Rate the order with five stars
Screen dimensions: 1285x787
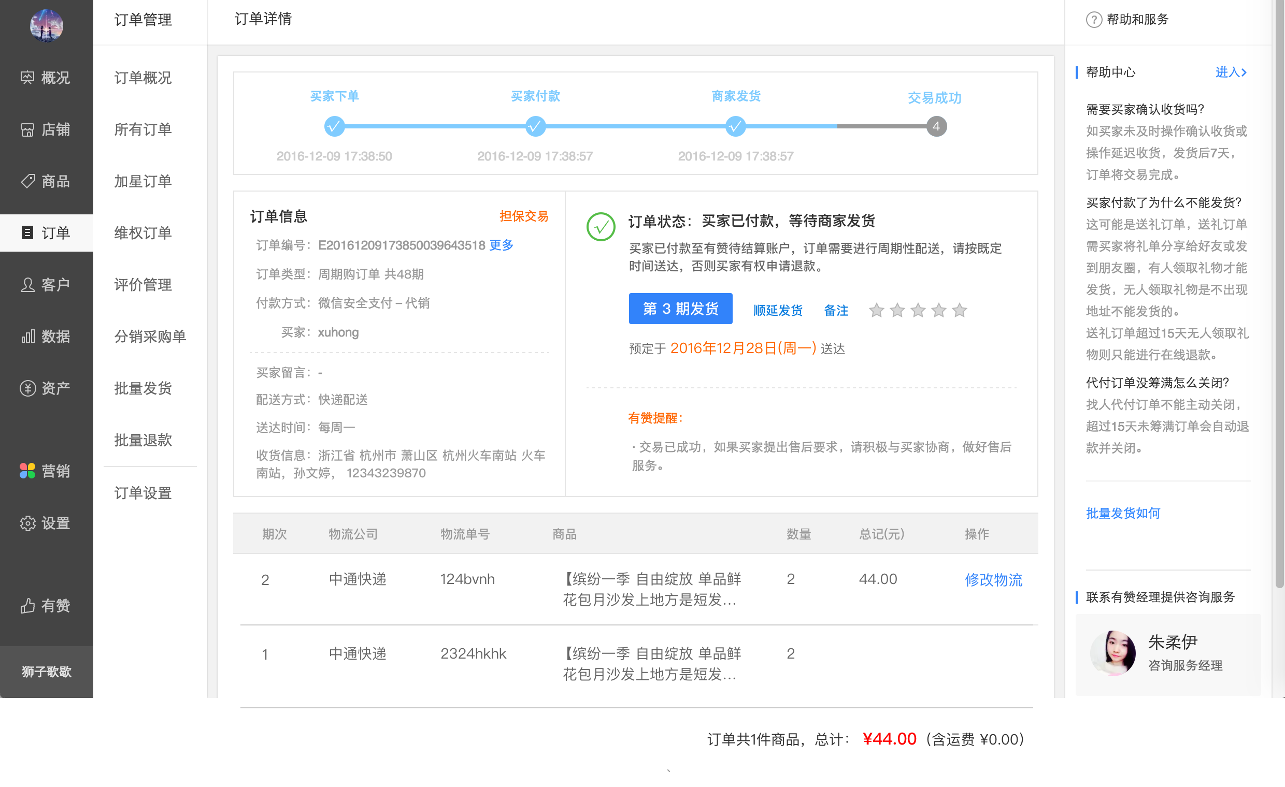[960, 310]
